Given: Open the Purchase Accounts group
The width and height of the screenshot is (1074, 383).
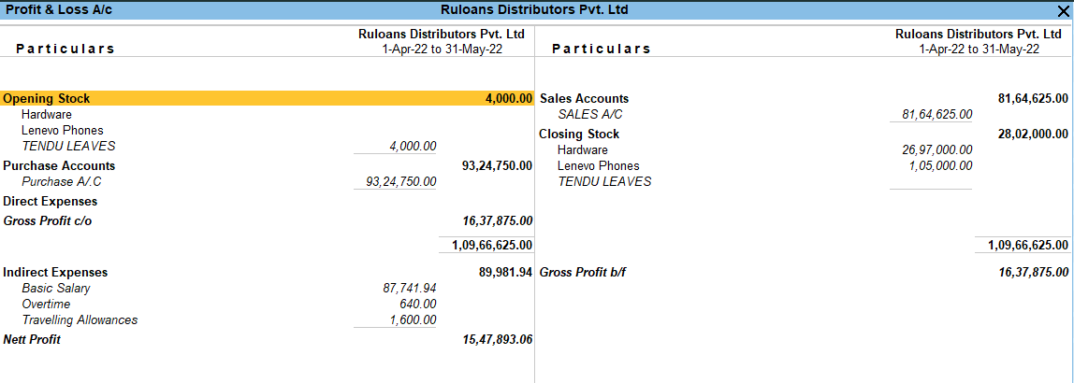Looking at the screenshot, I should click(59, 165).
